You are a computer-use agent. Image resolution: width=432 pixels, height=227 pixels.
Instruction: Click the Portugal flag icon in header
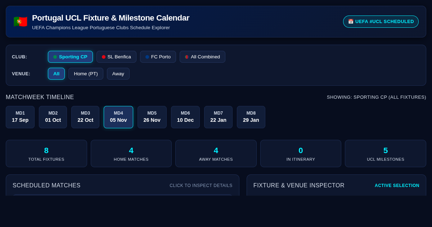(21, 22)
